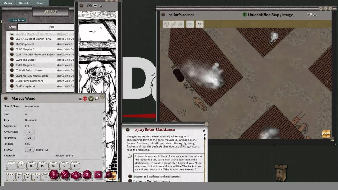Click the DEX ability score box

[x=31, y=165]
